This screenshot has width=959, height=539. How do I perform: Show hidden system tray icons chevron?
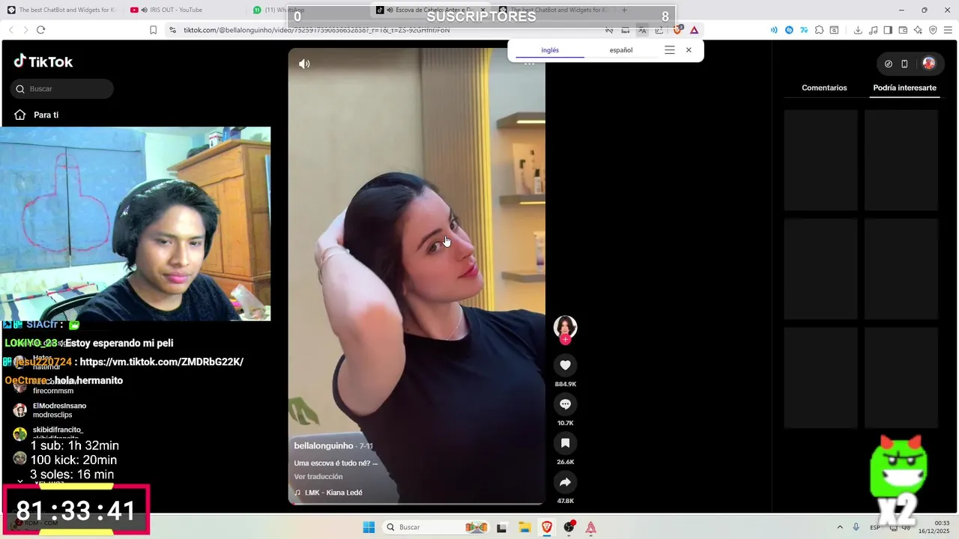pos(839,527)
